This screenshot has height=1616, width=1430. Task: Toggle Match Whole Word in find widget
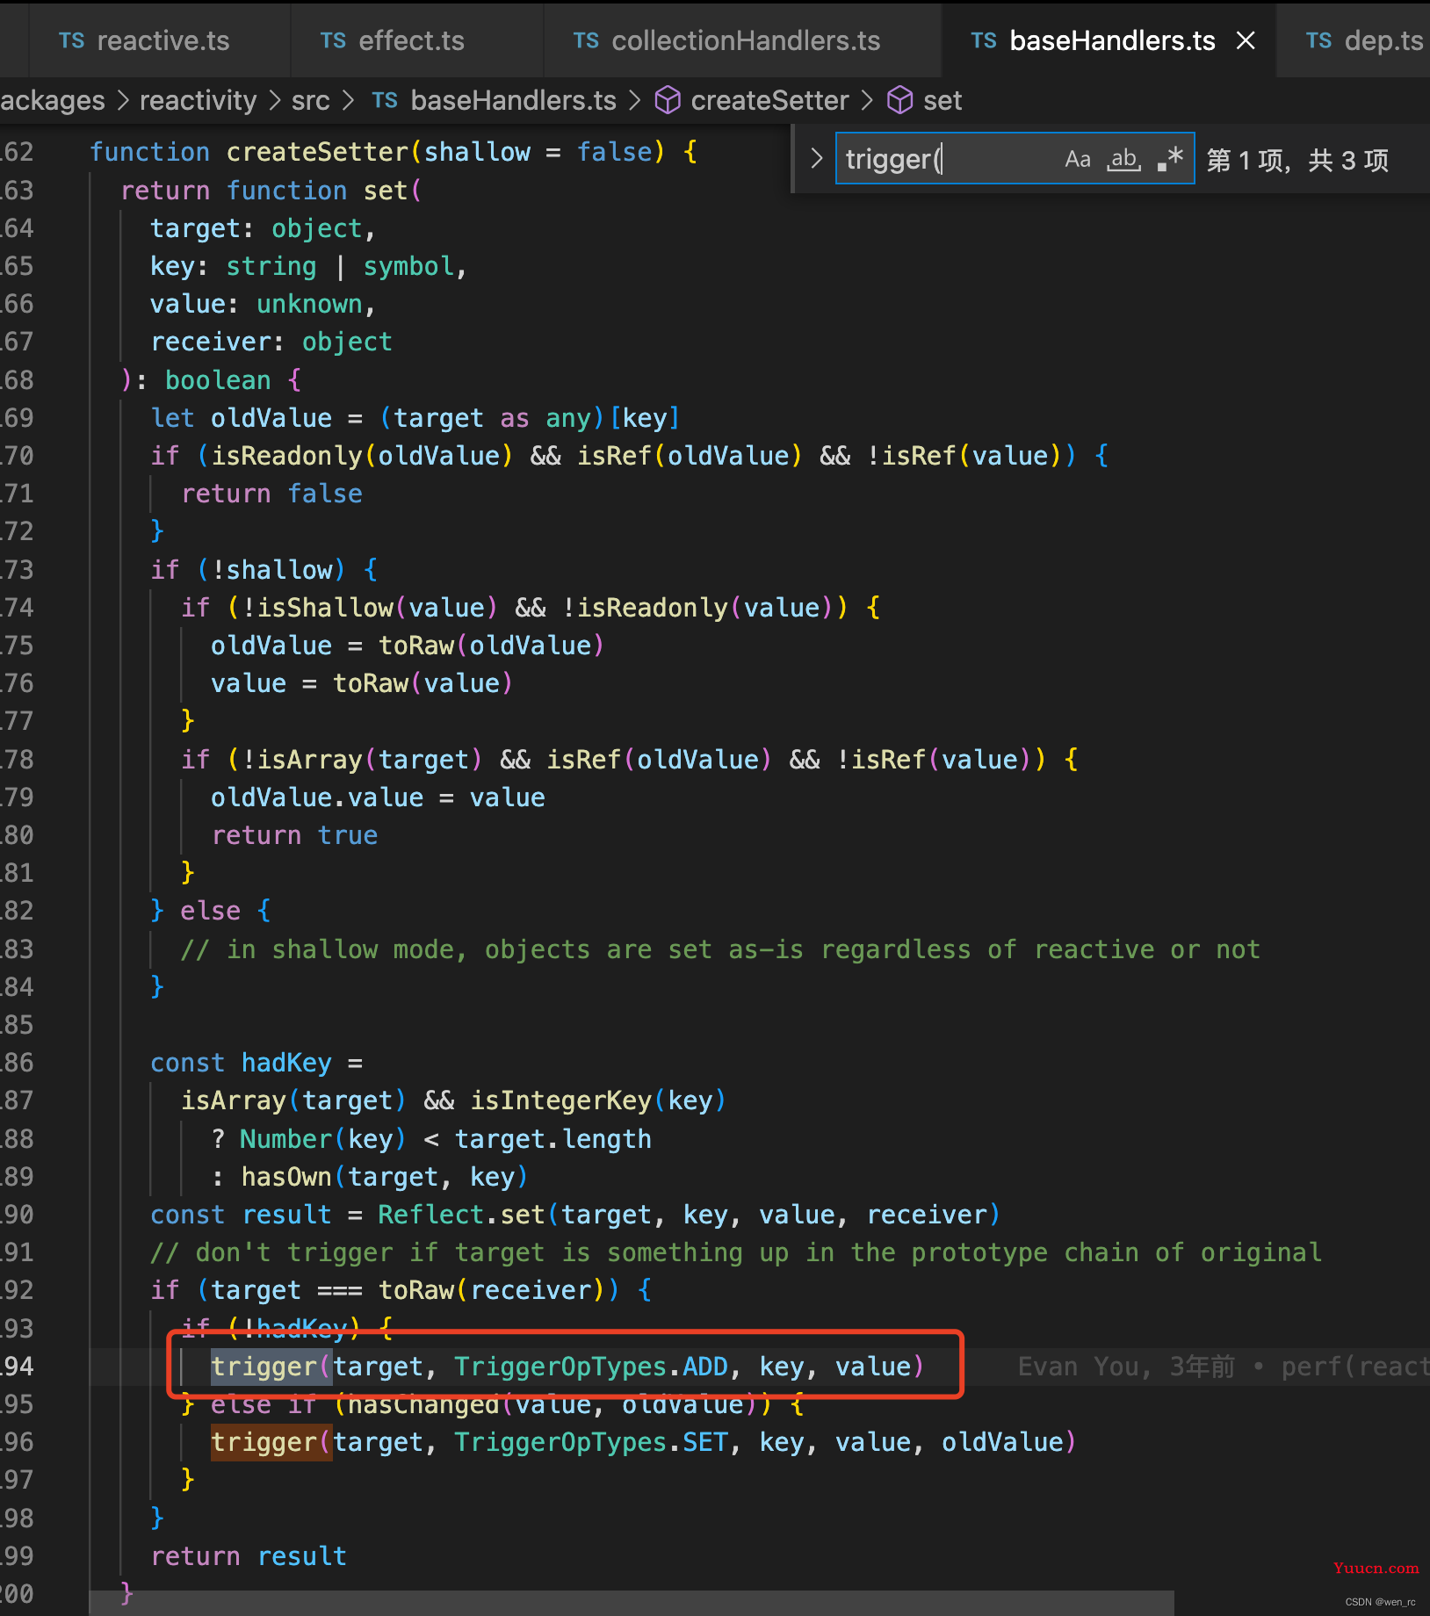point(1124,159)
